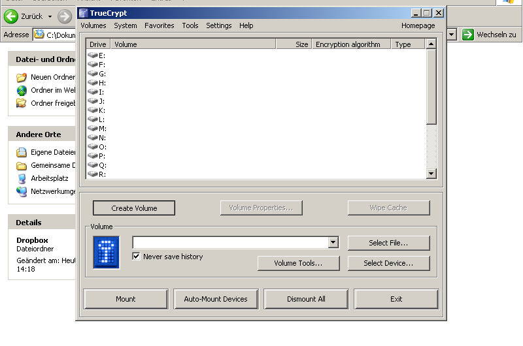
Task: Click the Volume Tools... button
Action: [x=299, y=263]
